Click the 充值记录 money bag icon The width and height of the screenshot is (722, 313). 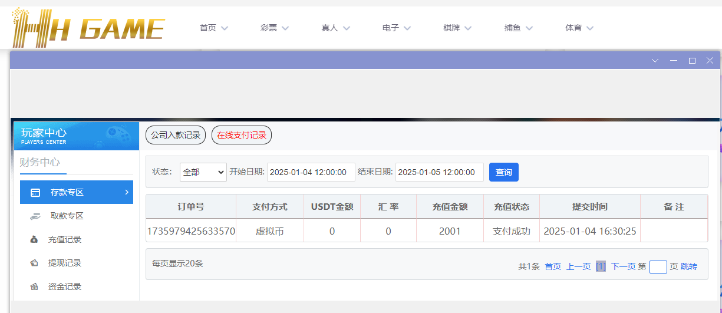point(35,239)
